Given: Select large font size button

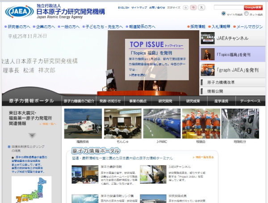Looking at the screenshot, I should point(201,8).
